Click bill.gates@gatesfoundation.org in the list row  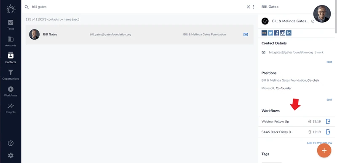[x=110, y=35]
